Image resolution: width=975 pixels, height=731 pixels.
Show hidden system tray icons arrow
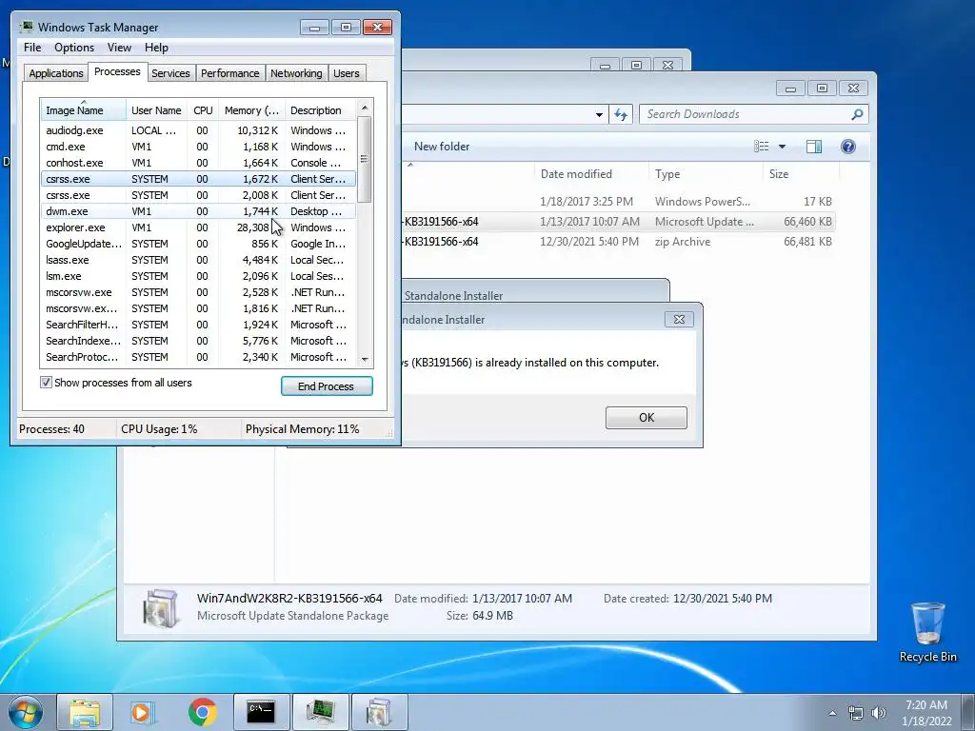[832, 713]
